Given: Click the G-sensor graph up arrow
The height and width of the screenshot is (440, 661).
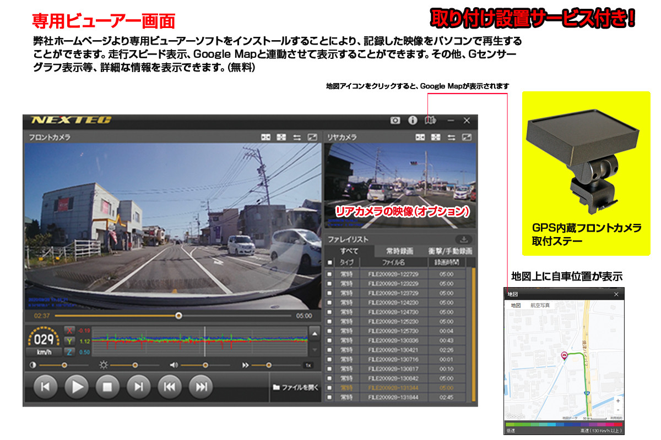Looking at the screenshot, I should [x=313, y=333].
